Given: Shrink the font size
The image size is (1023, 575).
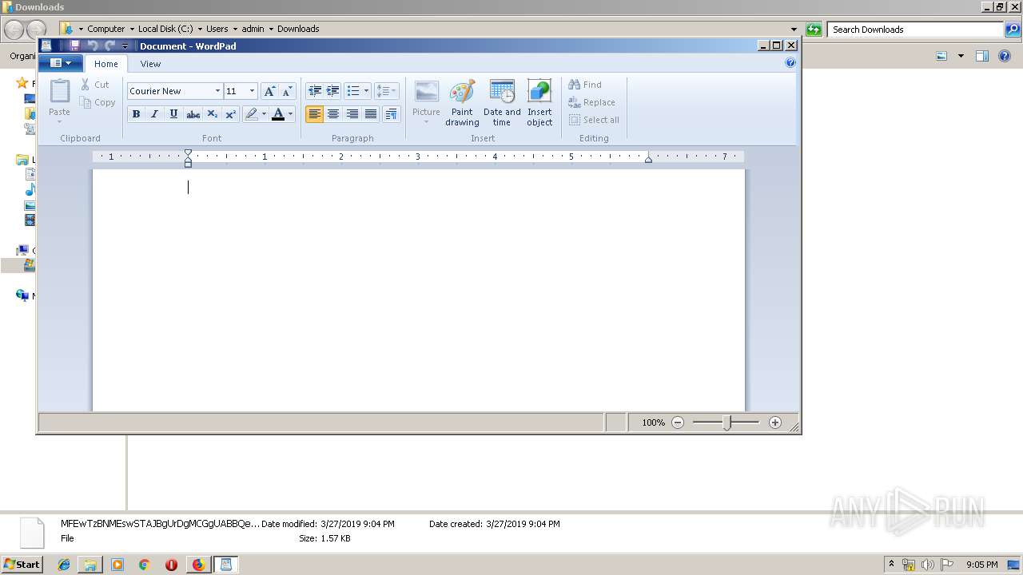Looking at the screenshot, I should point(287,91).
